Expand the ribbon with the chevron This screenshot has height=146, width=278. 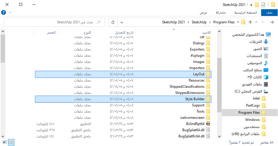pos(10,12)
